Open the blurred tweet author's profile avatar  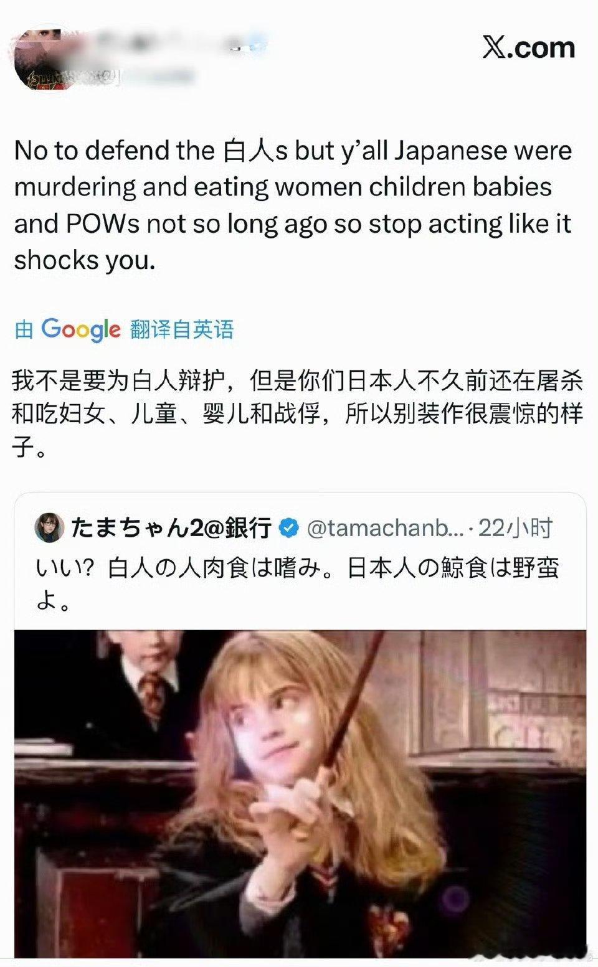[x=45, y=59]
